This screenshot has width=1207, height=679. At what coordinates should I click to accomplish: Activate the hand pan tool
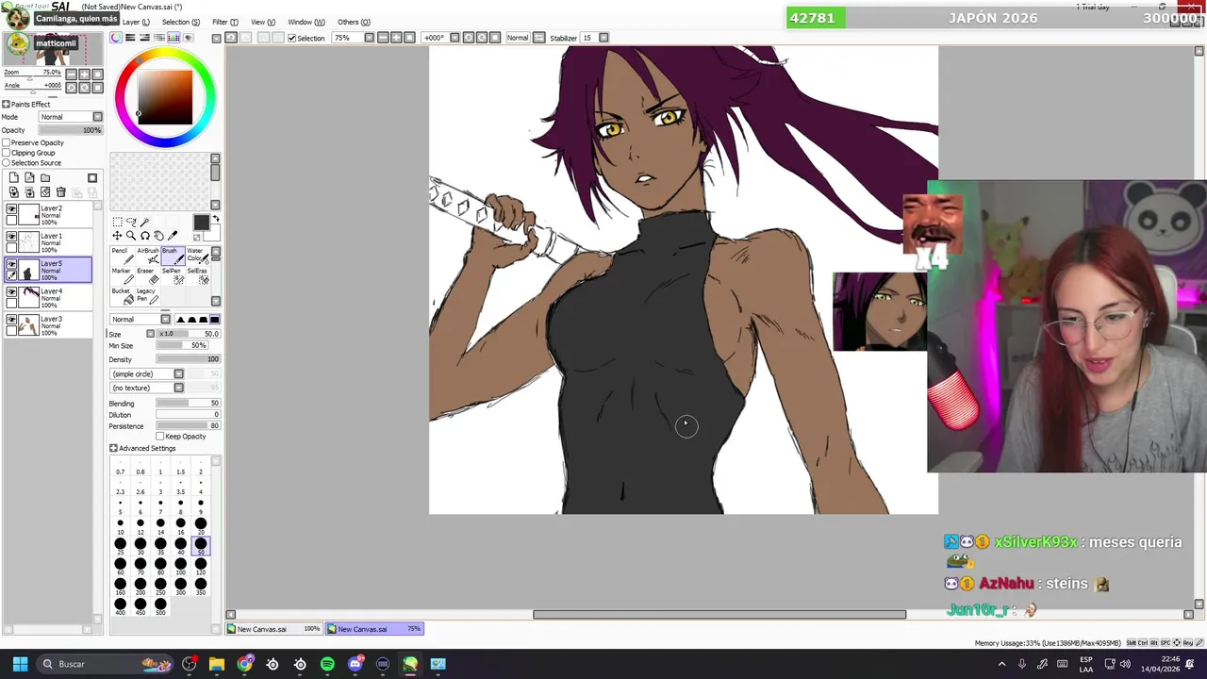pos(158,236)
